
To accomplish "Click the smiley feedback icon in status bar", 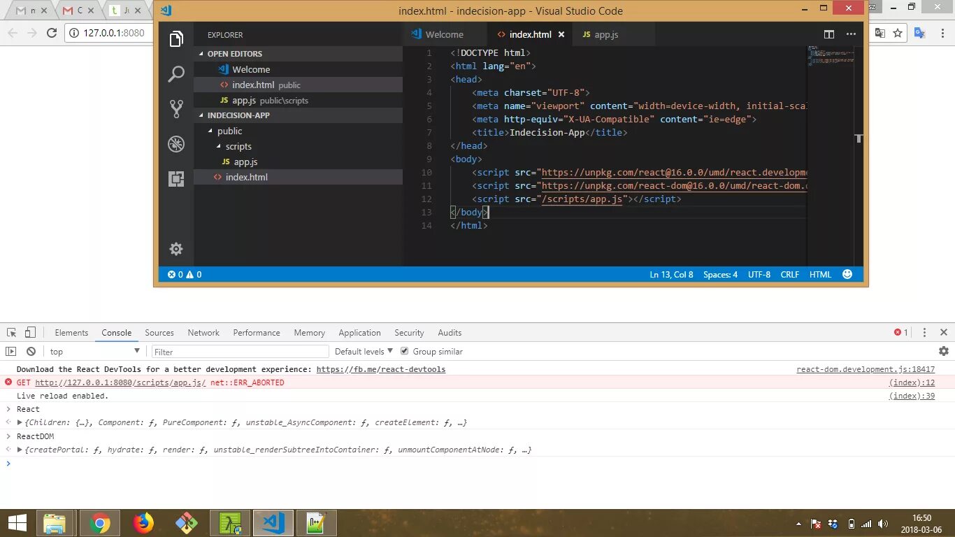I will click(x=847, y=274).
